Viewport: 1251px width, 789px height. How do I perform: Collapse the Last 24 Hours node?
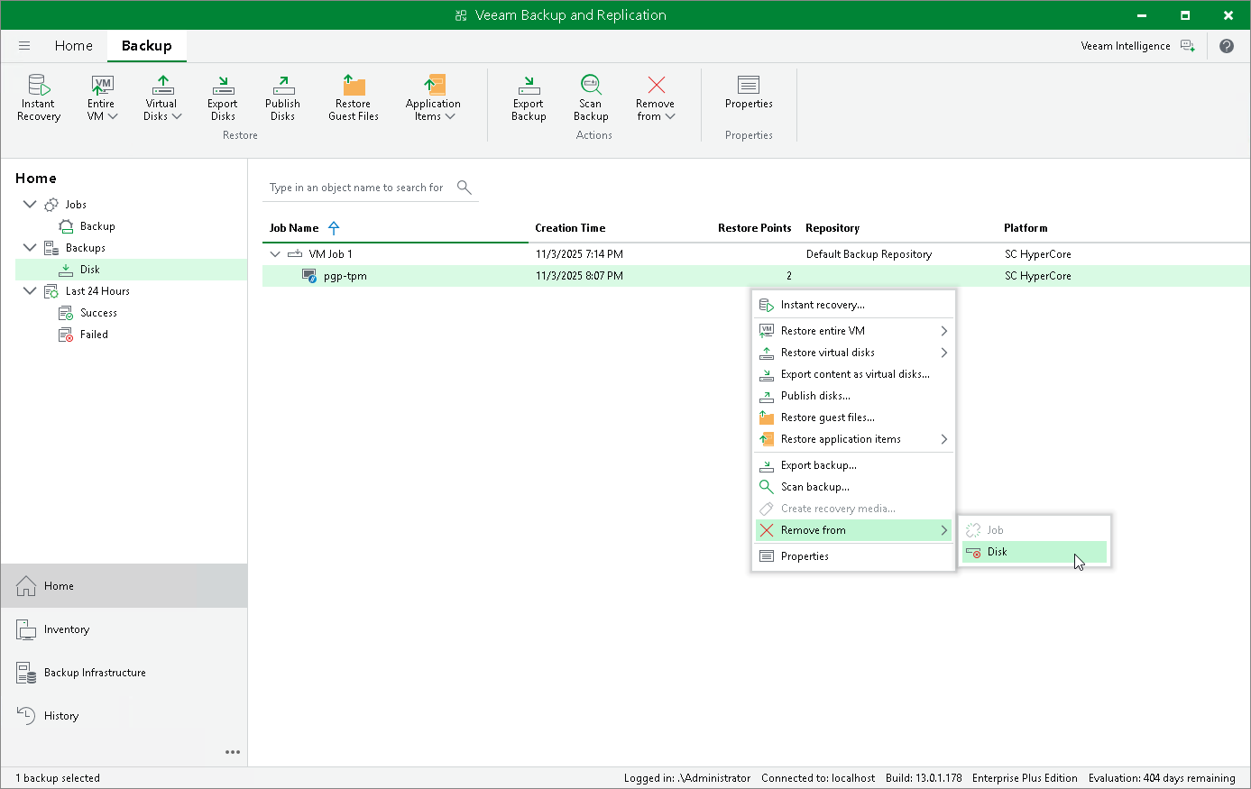(x=30, y=291)
